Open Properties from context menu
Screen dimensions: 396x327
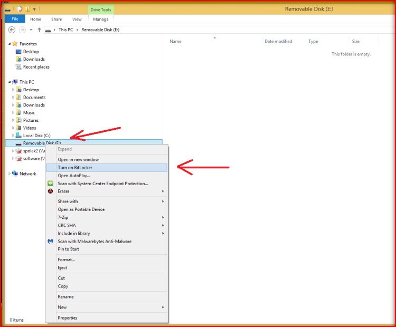pos(107,318)
